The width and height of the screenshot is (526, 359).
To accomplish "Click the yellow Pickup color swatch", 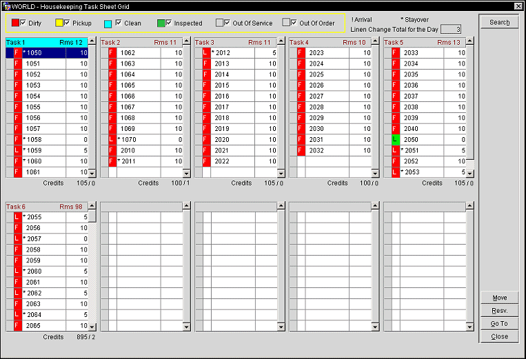I will pyautogui.click(x=59, y=23).
